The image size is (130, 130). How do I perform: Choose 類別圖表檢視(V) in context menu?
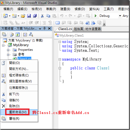click(19, 81)
